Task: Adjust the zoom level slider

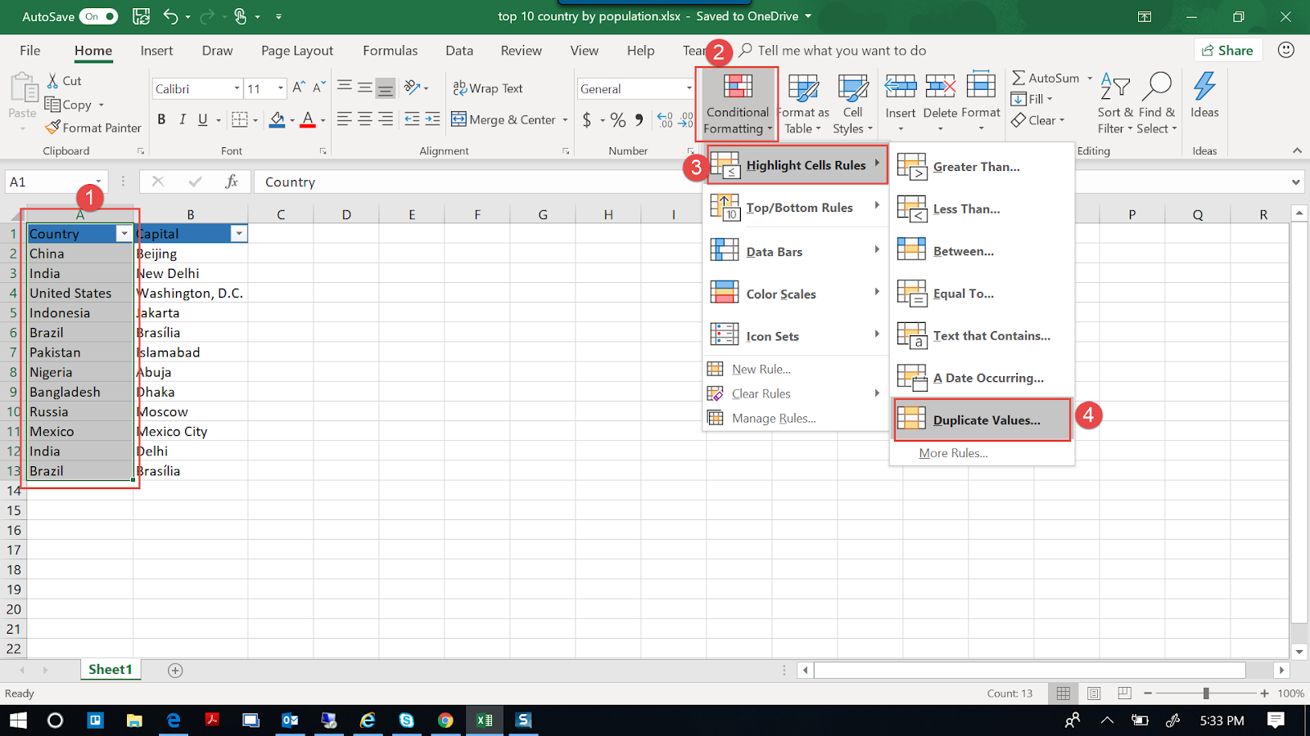Action: [x=1206, y=693]
